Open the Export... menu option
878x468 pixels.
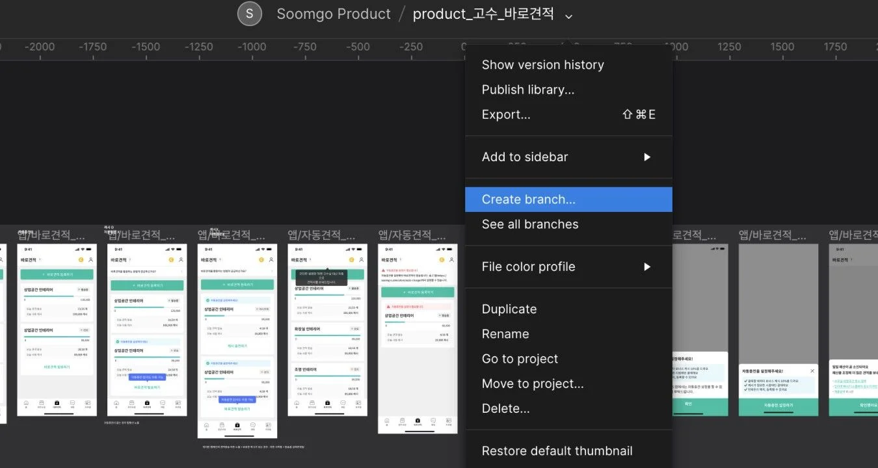(506, 114)
